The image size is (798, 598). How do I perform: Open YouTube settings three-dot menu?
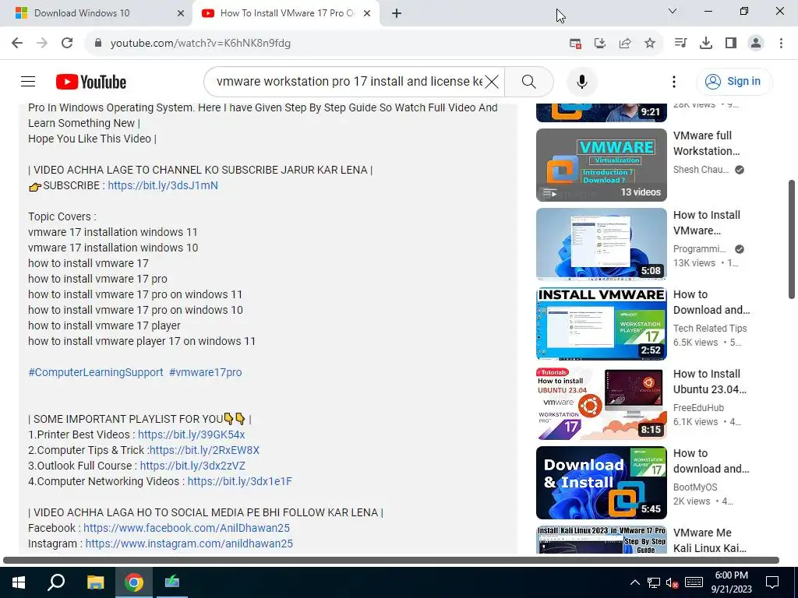674,81
